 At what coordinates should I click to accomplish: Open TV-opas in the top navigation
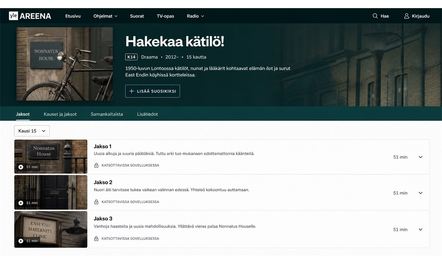coord(165,16)
